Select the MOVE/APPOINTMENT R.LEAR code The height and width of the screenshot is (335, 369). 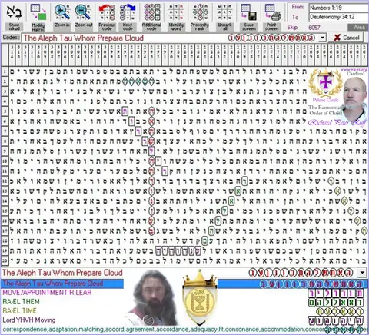pyautogui.click(x=47, y=293)
